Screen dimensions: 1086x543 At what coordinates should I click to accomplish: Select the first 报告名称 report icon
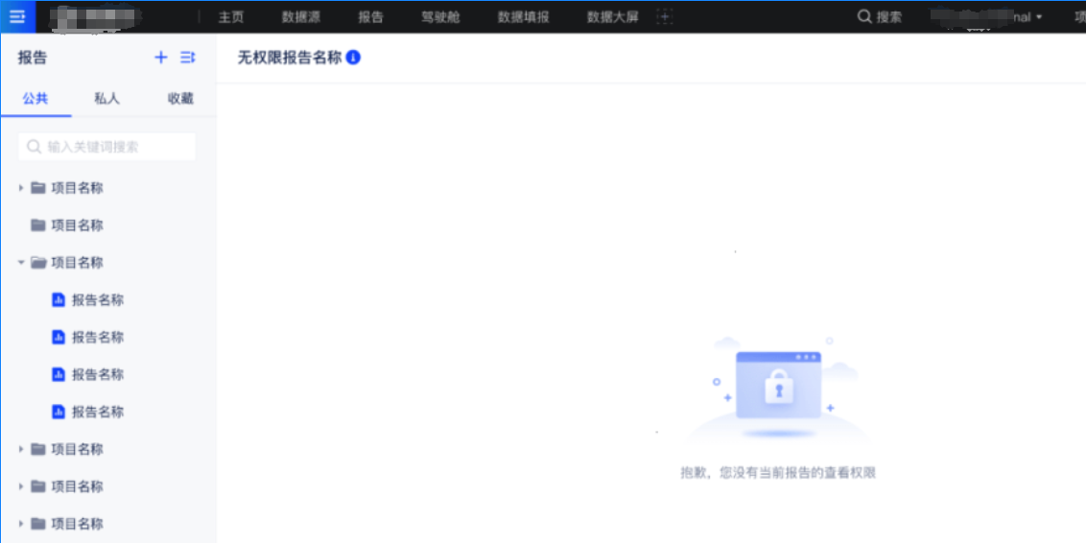[58, 300]
